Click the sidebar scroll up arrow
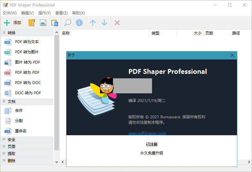 click(x=57, y=33)
